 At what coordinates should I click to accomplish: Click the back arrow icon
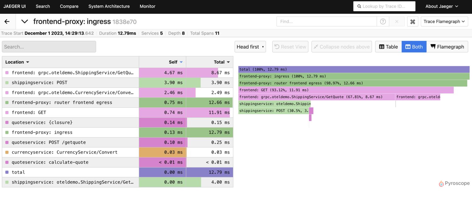7,22
